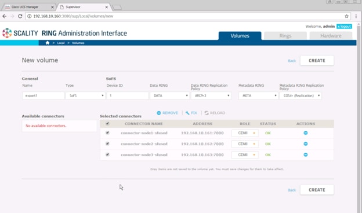Click the bottom Back link
362x213 pixels.
(292, 190)
